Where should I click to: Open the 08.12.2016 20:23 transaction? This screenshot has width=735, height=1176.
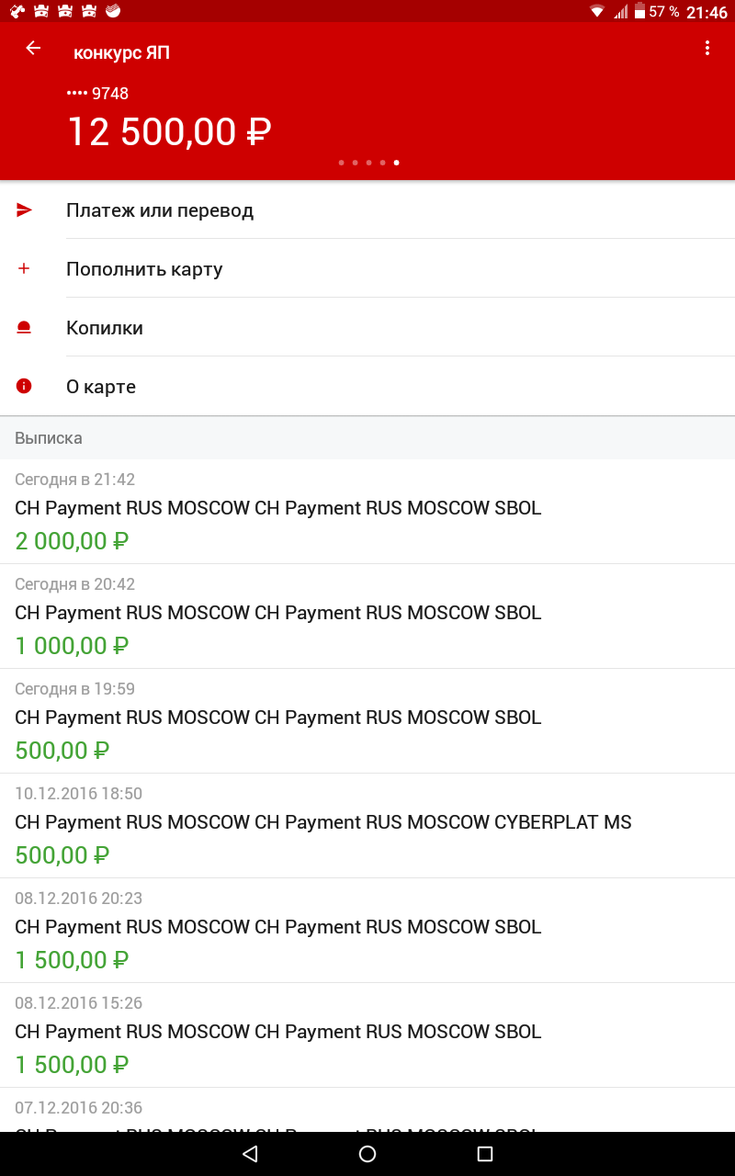click(367, 931)
